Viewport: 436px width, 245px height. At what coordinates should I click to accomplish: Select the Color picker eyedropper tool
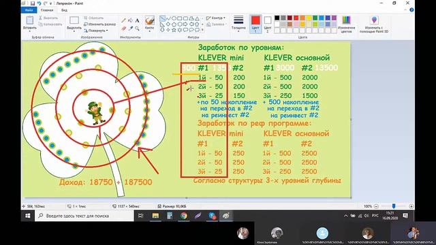(130, 29)
